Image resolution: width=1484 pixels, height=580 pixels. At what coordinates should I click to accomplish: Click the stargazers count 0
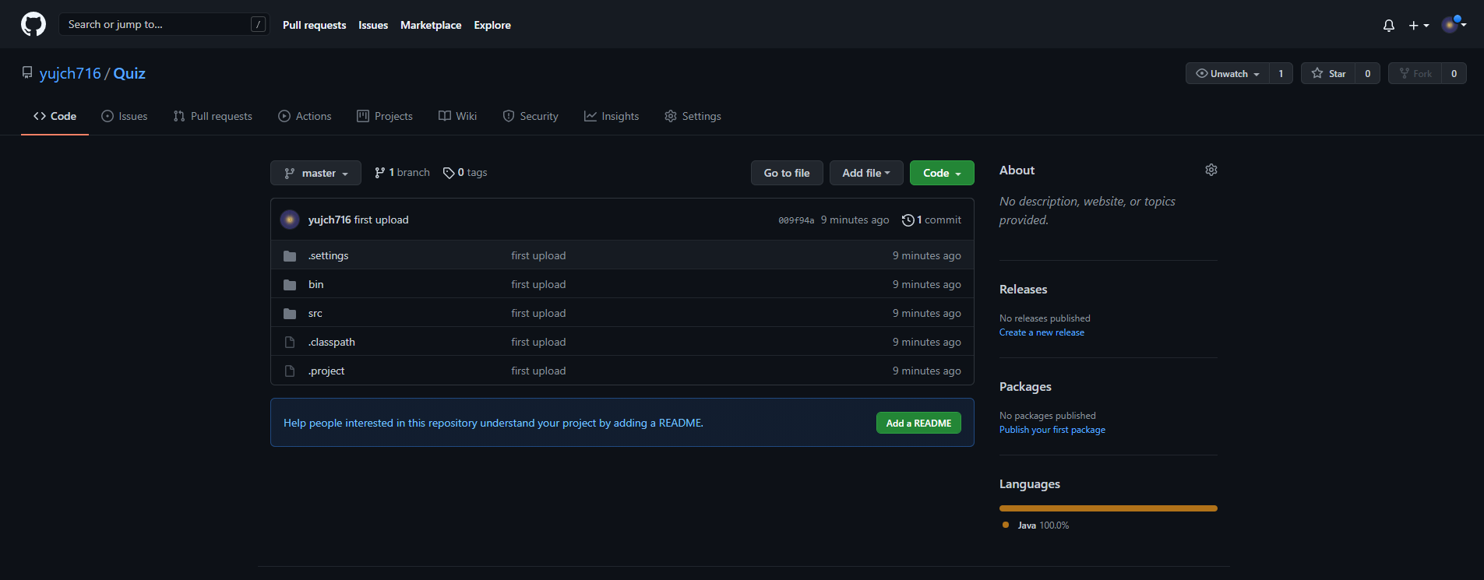1367,73
